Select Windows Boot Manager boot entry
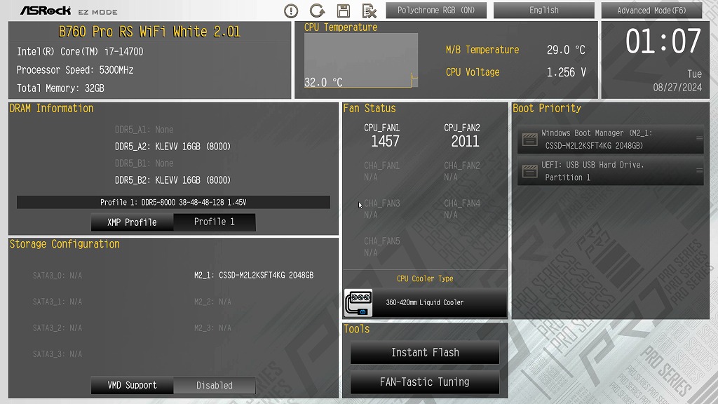718x404 pixels. pyautogui.click(x=611, y=140)
